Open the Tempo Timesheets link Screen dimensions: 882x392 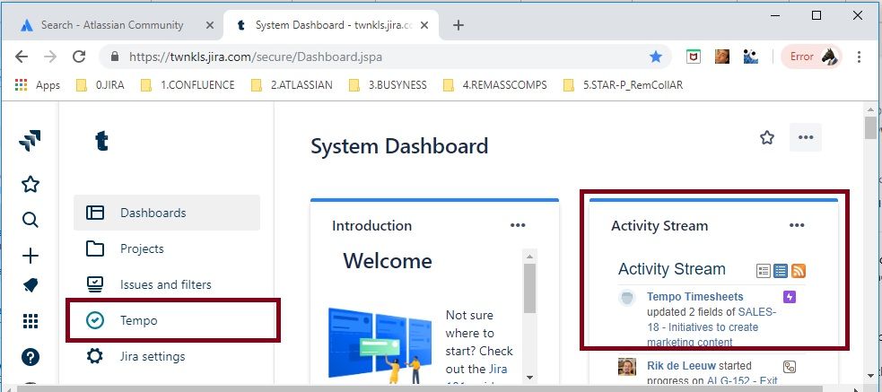[x=694, y=296]
